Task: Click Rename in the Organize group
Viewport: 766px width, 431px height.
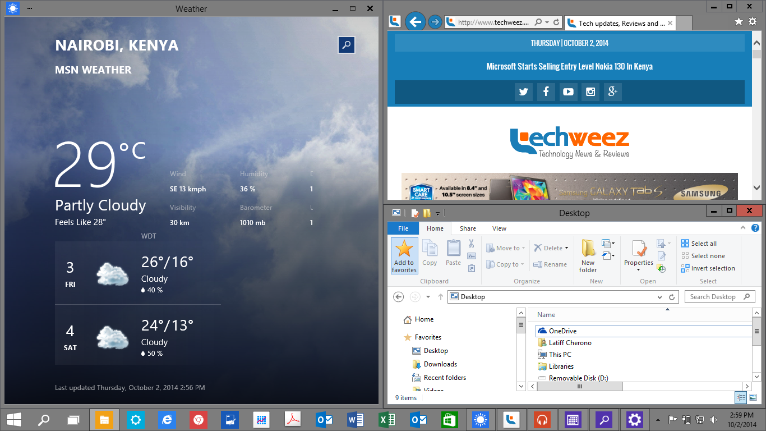Action: point(550,264)
